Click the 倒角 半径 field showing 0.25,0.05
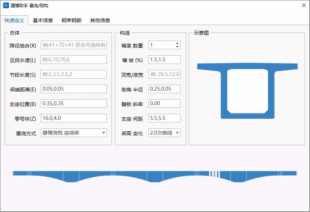 (164, 89)
